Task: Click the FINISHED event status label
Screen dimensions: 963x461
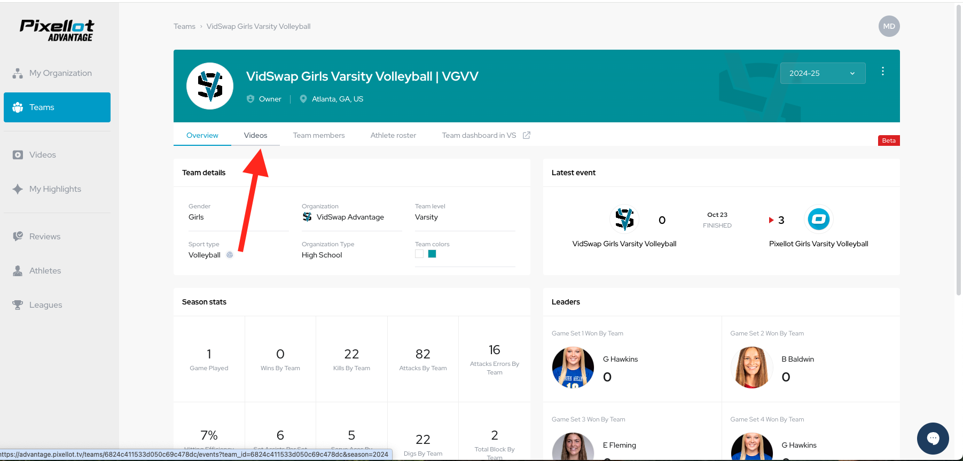Action: click(717, 225)
